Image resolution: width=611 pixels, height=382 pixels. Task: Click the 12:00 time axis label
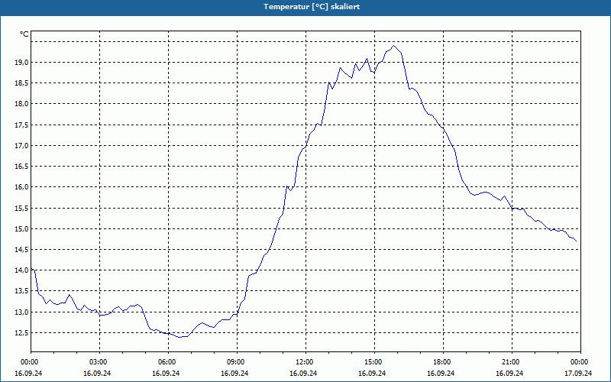click(305, 362)
